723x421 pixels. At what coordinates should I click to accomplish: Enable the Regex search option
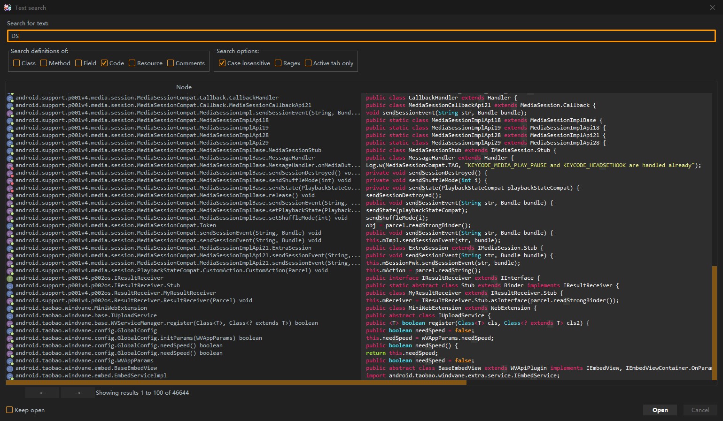click(278, 63)
